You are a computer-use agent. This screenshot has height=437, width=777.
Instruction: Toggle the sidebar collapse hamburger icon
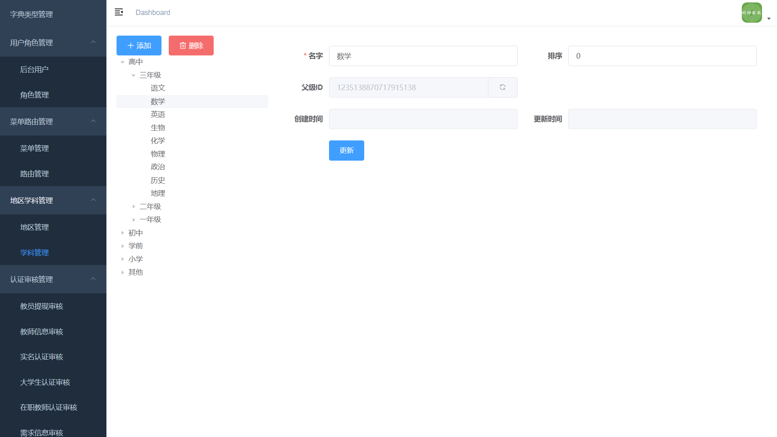click(x=119, y=12)
